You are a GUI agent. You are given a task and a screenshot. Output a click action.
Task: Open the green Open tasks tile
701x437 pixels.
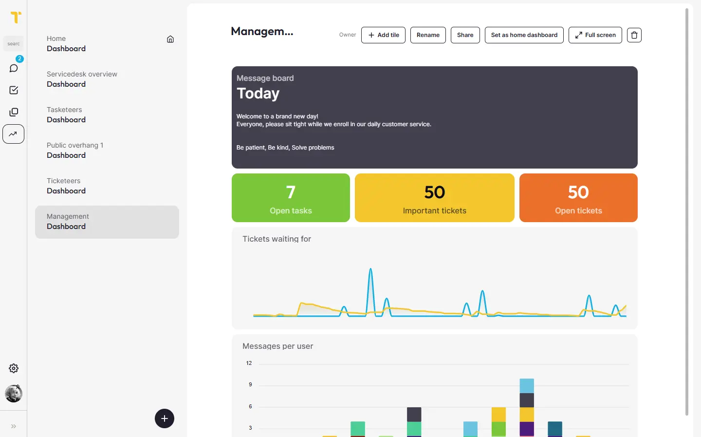tap(291, 198)
